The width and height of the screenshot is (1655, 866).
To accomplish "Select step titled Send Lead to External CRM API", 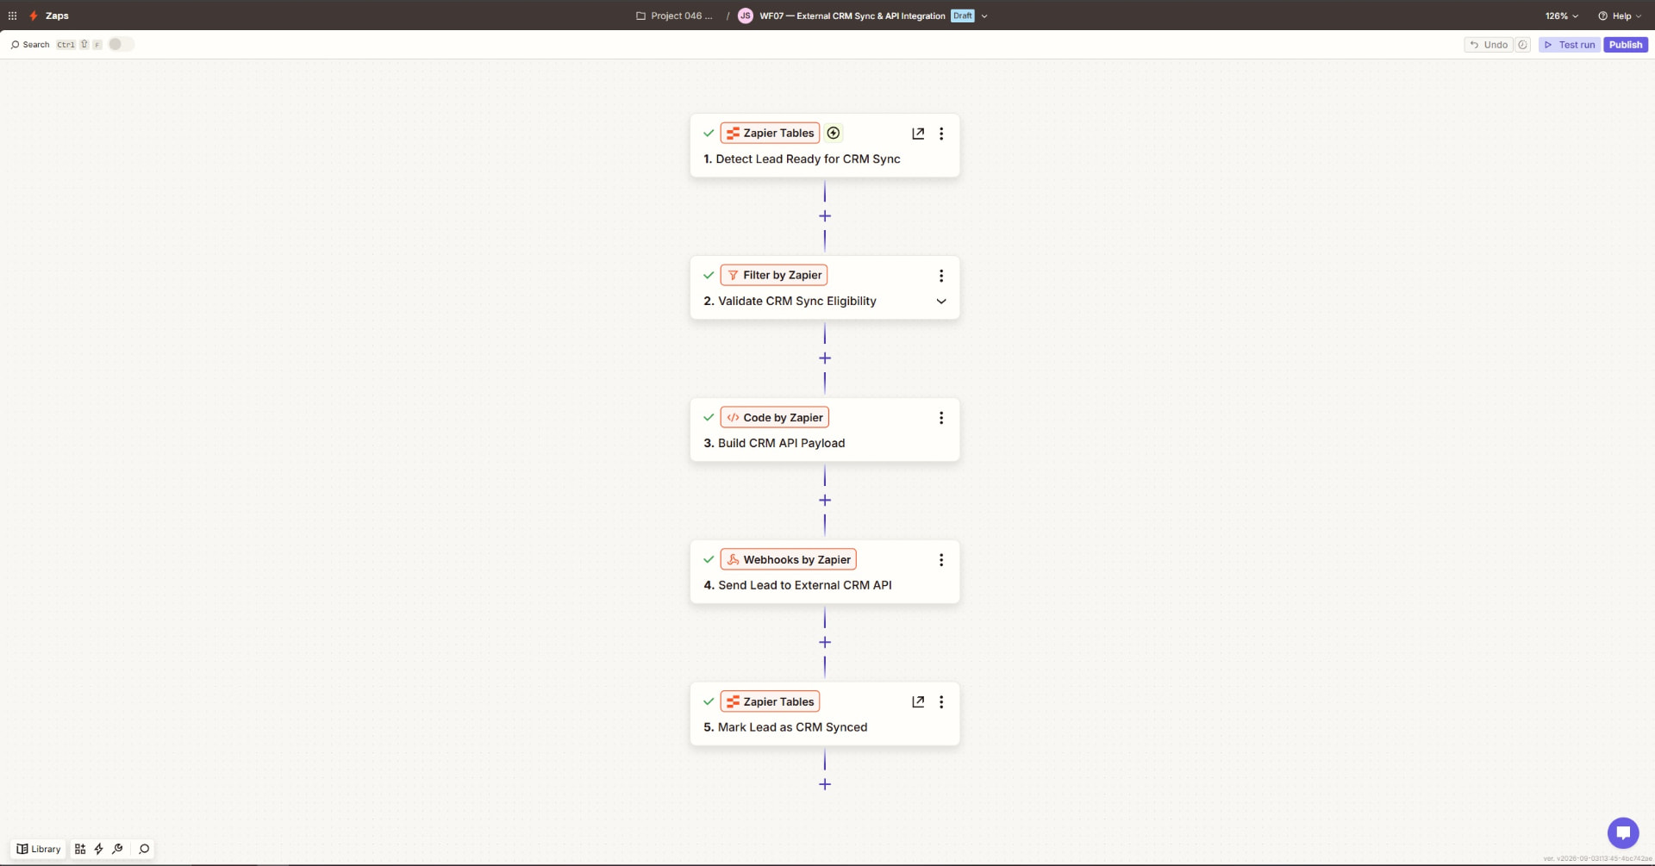I will pyautogui.click(x=825, y=572).
